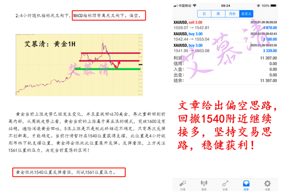Tap the battery icon in phone status bar

tap(274, 6)
